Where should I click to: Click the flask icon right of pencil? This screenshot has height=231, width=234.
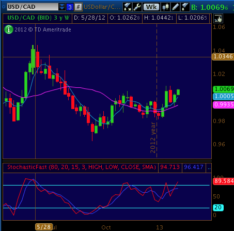(x=185, y=7)
